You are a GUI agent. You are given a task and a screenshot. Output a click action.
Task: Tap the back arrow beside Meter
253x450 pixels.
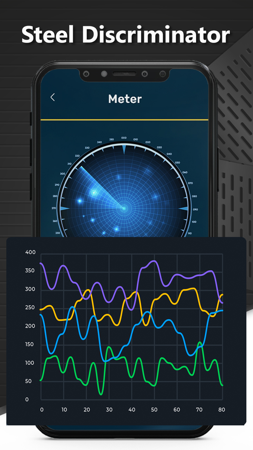click(x=53, y=97)
